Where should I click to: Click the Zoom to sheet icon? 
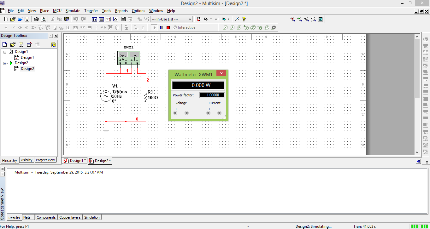tap(314, 19)
